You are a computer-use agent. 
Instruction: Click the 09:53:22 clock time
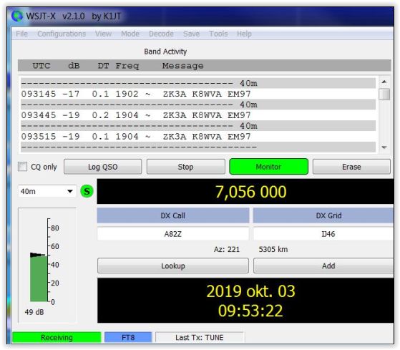click(250, 311)
